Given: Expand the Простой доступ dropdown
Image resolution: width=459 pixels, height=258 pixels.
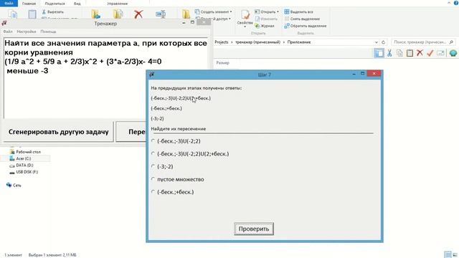Looking at the screenshot, I should pos(229,19).
